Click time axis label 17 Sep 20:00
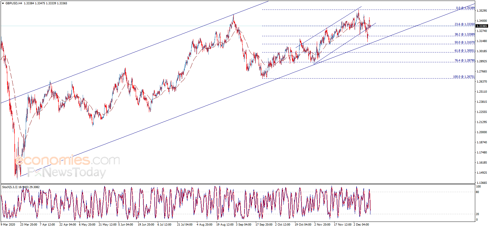This screenshot has width=489, height=228. tap(264, 225)
